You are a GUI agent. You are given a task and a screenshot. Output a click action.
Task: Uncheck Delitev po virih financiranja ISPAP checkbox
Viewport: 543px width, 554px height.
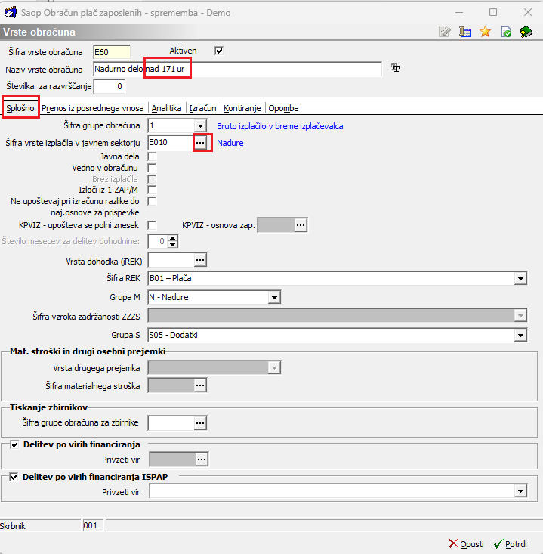coord(14,477)
